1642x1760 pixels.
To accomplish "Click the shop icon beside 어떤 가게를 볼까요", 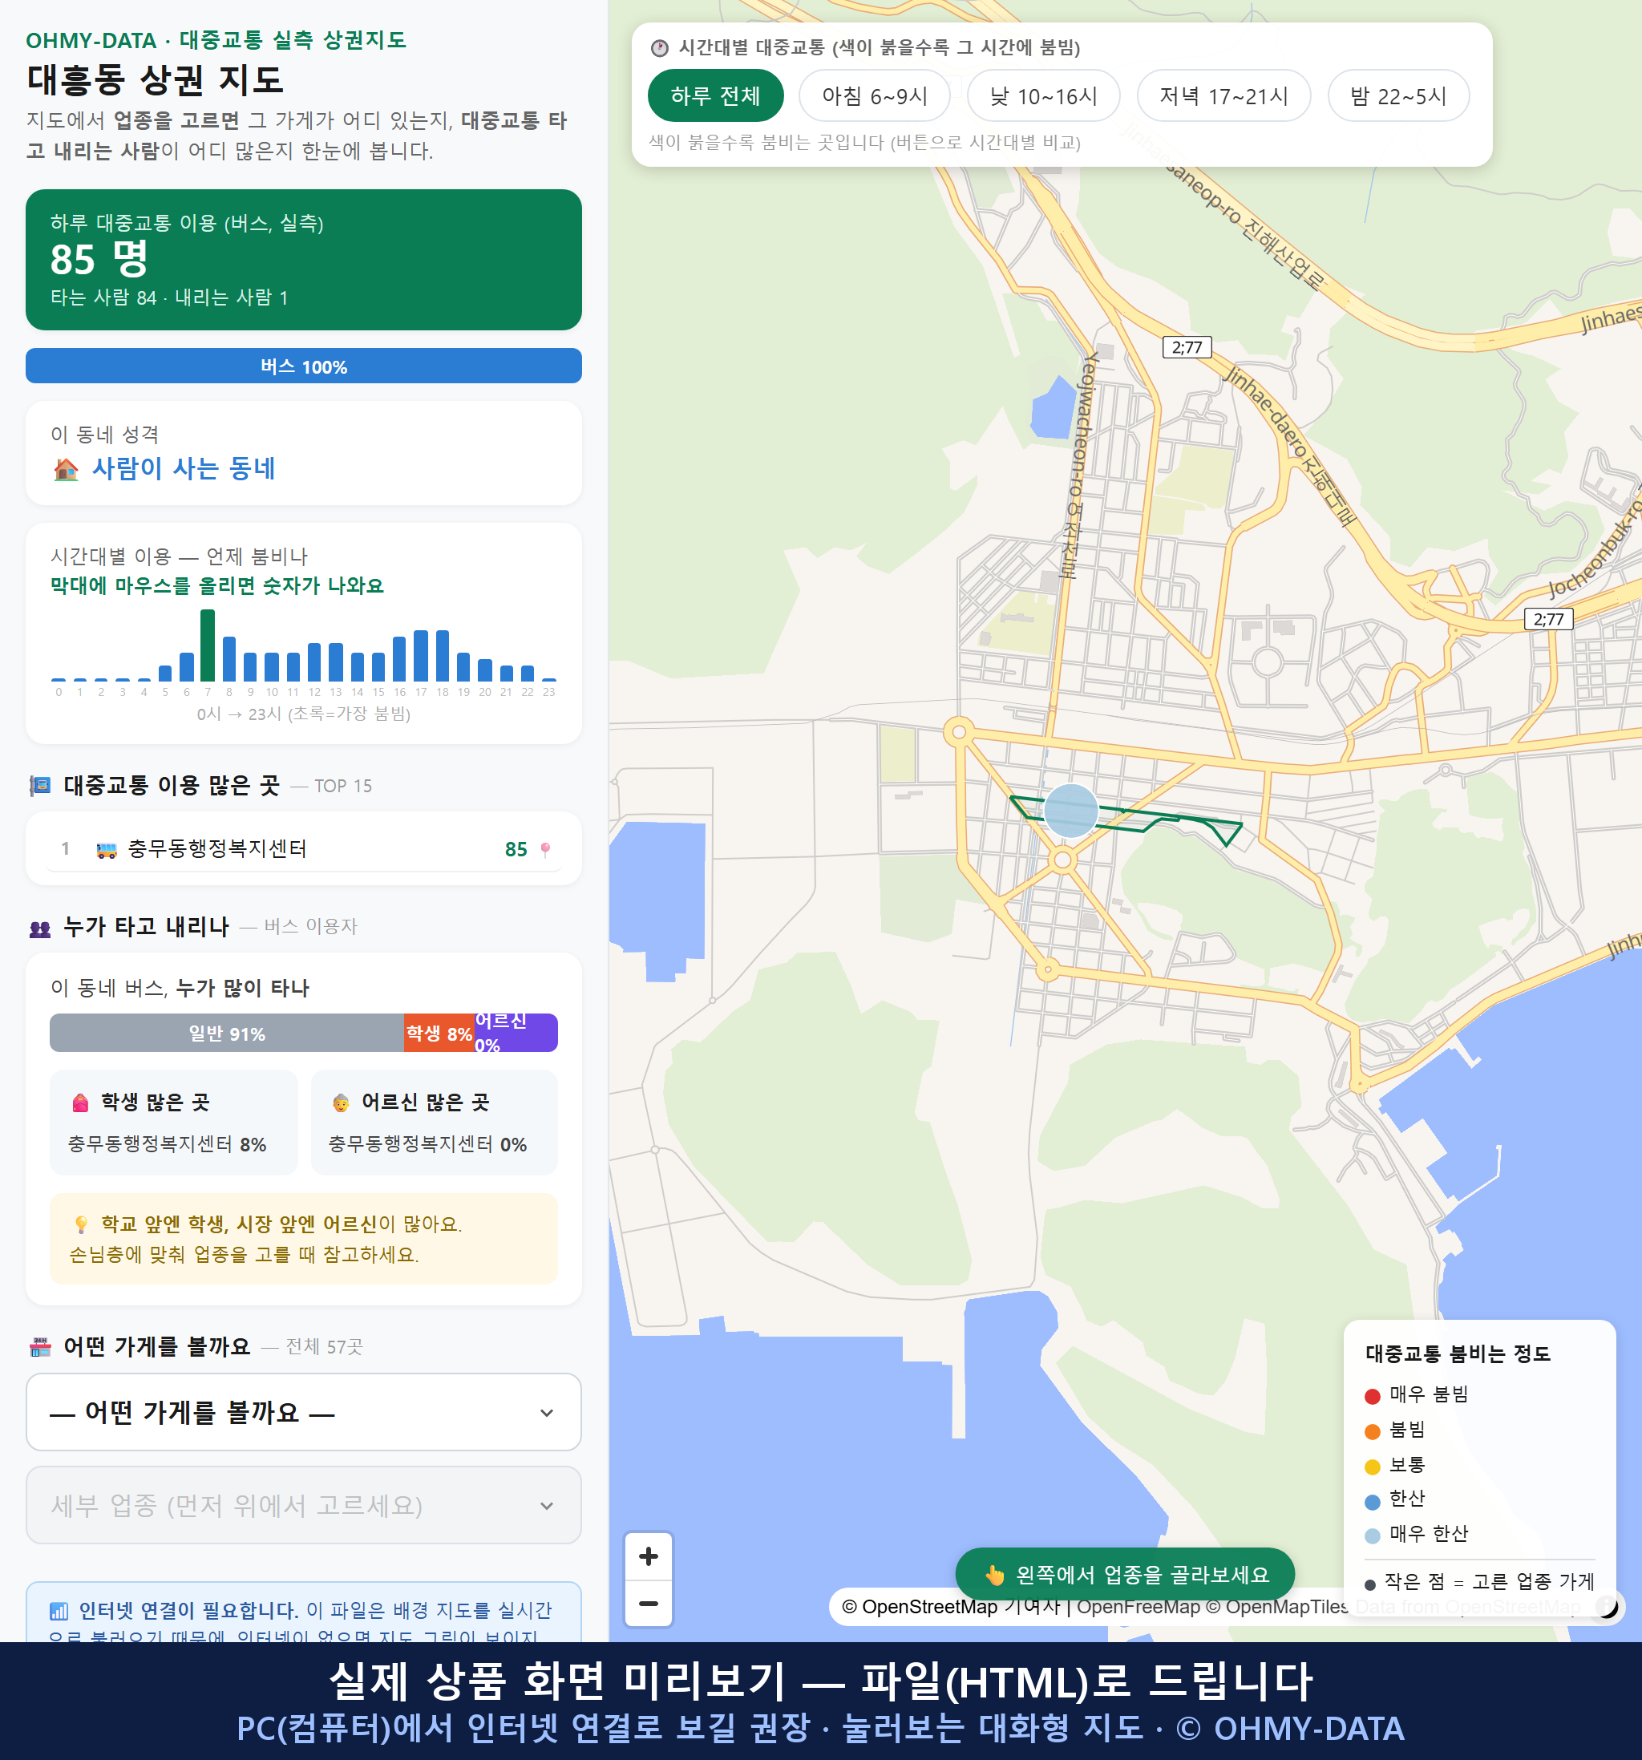I will click(41, 1346).
